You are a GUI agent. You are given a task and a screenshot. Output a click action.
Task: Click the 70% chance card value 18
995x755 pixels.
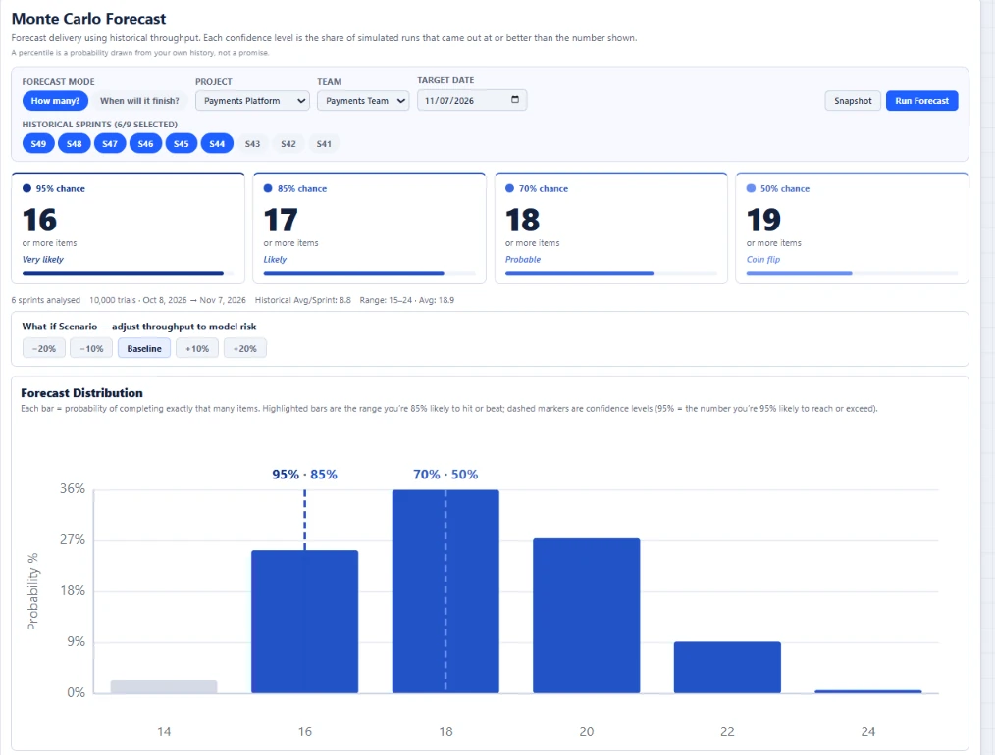click(x=522, y=220)
